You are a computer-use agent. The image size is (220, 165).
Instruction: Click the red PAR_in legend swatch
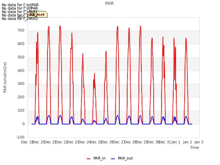tap(89, 159)
